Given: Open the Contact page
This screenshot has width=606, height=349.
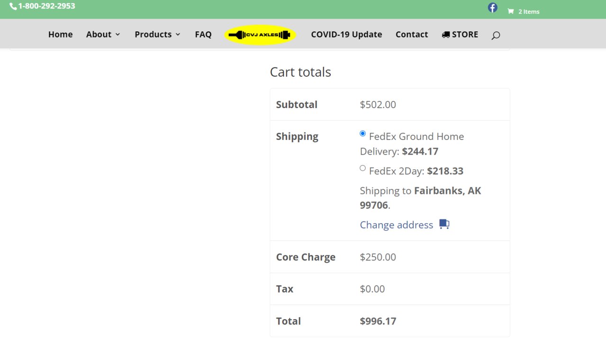Looking at the screenshot, I should tap(412, 35).
